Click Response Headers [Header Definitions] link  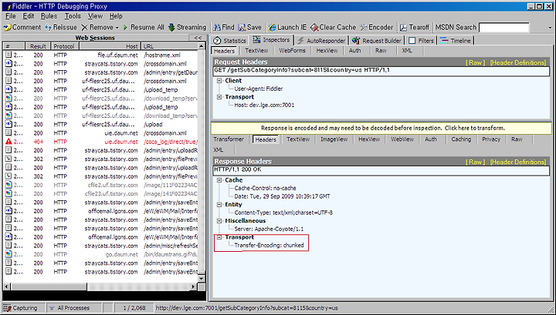coord(518,162)
